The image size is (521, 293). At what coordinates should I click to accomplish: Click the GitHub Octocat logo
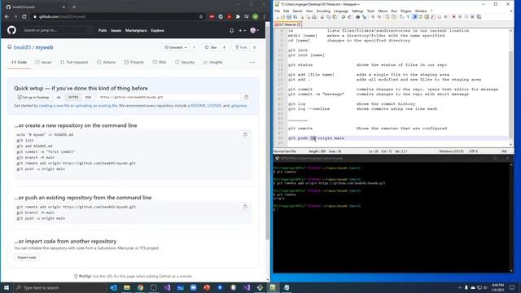11,30
